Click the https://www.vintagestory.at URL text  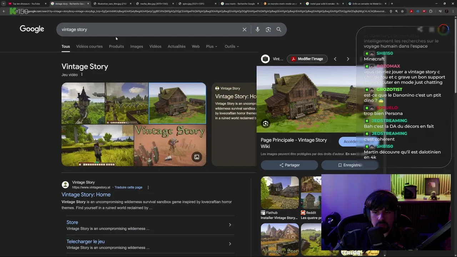click(x=91, y=187)
